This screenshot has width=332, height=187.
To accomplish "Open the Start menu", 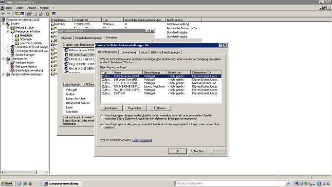I will [x=7, y=184].
